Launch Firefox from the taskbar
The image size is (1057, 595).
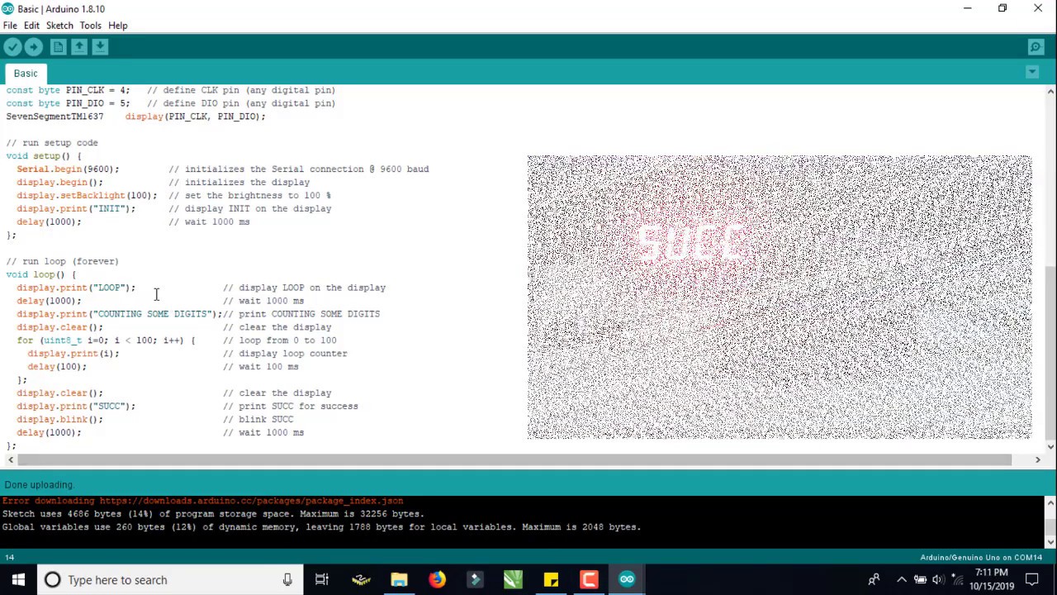tap(437, 580)
